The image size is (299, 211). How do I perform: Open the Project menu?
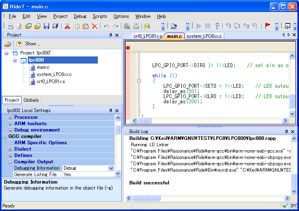pos(60,16)
